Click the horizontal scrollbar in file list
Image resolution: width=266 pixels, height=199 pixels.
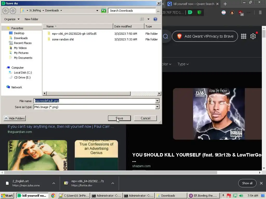[89, 93]
